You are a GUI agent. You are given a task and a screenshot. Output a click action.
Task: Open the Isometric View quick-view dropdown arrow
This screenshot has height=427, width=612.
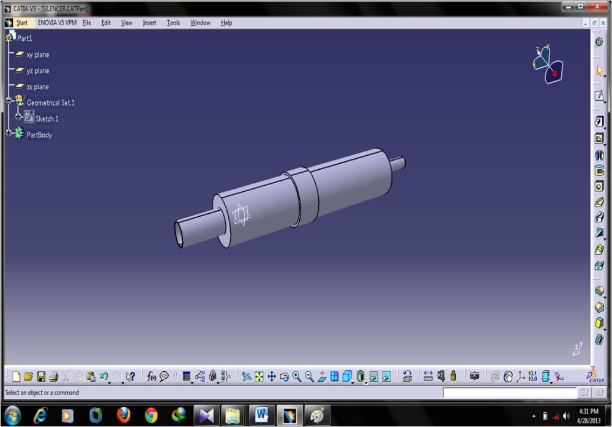(x=353, y=382)
